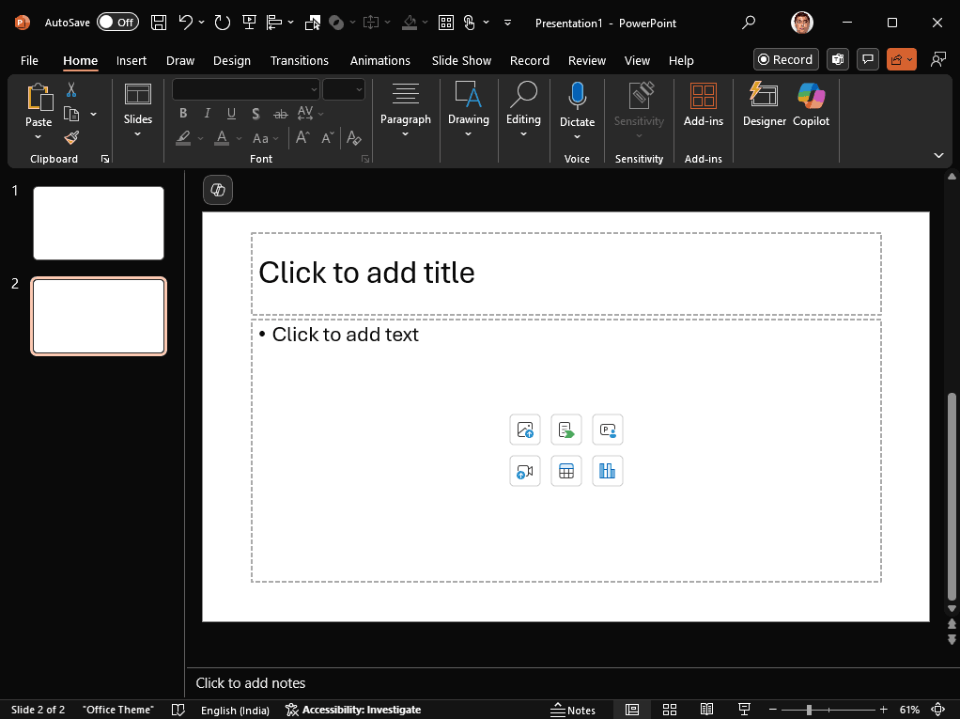Toggle the AutoSave switch
This screenshot has width=960, height=719.
pos(117,23)
